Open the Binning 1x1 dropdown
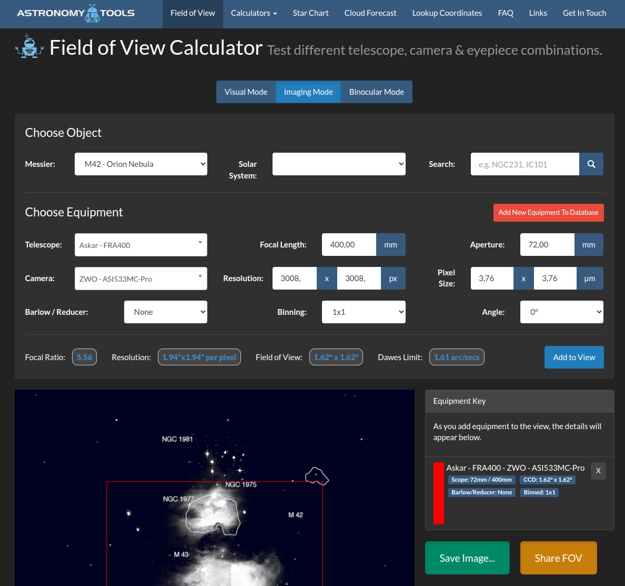This screenshot has width=625, height=586. pos(364,312)
